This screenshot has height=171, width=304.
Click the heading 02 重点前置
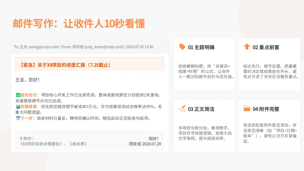(x=266, y=47)
